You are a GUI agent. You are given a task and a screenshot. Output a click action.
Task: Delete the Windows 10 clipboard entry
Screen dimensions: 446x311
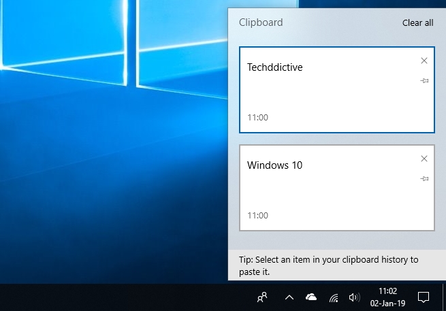point(424,159)
